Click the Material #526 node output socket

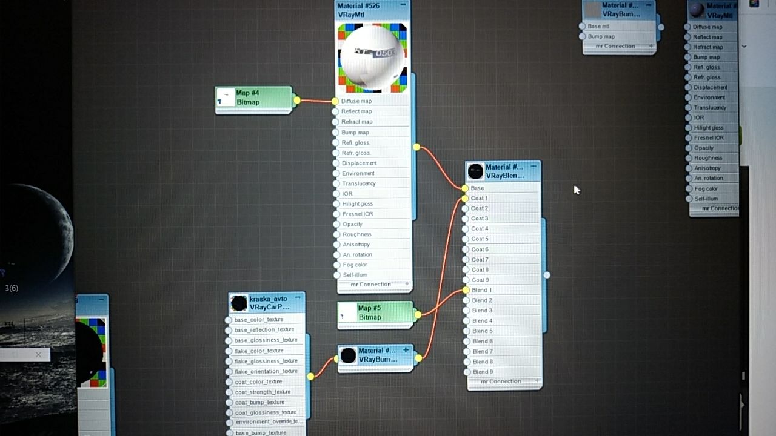tap(416, 147)
